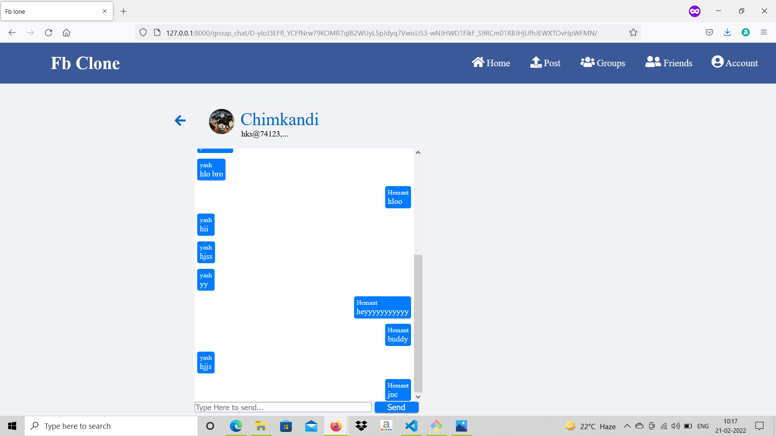Open the Friends navigation link
This screenshot has width=776, height=436.
click(669, 63)
